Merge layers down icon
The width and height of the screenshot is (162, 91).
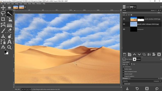click(149, 54)
